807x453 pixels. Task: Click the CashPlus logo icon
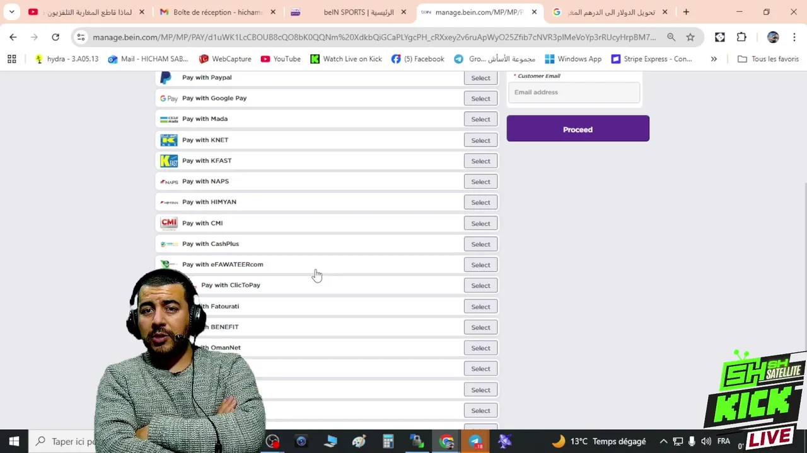point(168,243)
